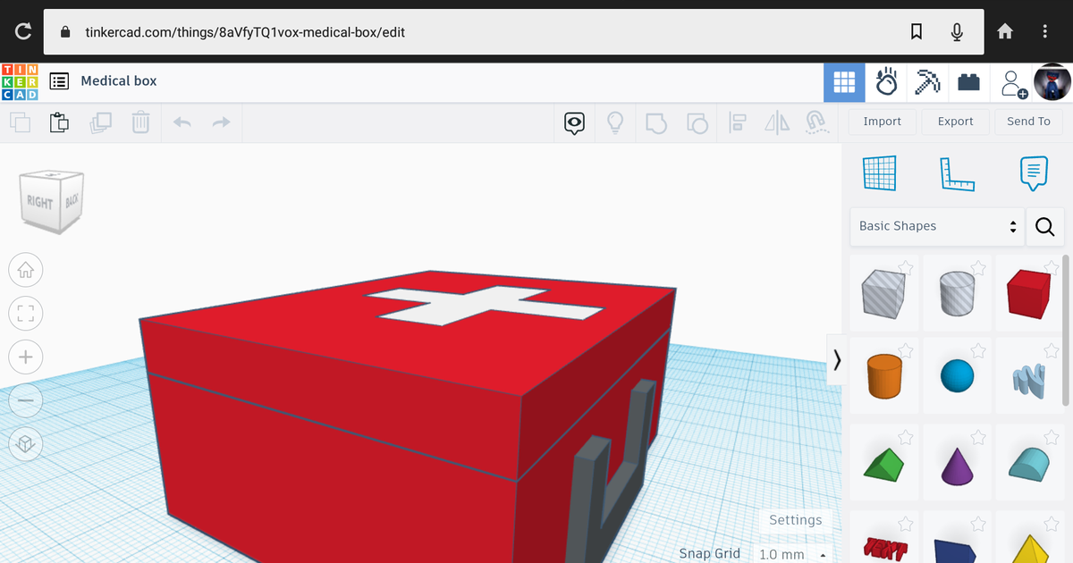The height and width of the screenshot is (563, 1073).
Task: Drop a Workplane helper onto the design
Action: pyautogui.click(x=879, y=173)
